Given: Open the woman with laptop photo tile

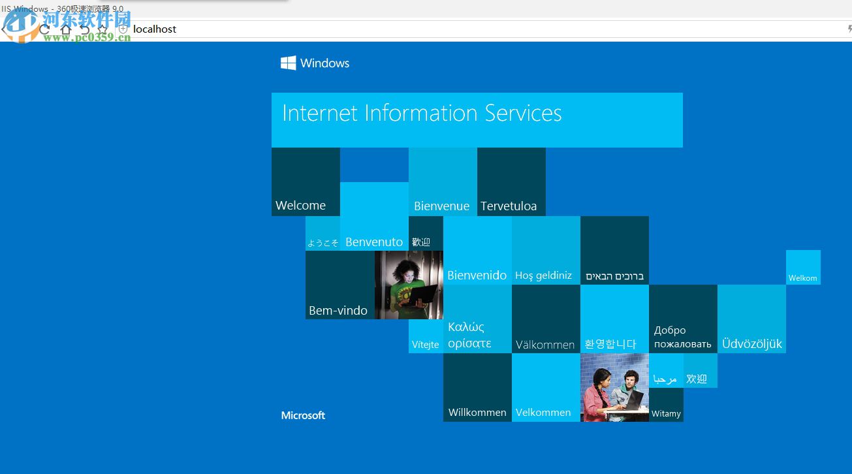Looking at the screenshot, I should pos(409,285).
